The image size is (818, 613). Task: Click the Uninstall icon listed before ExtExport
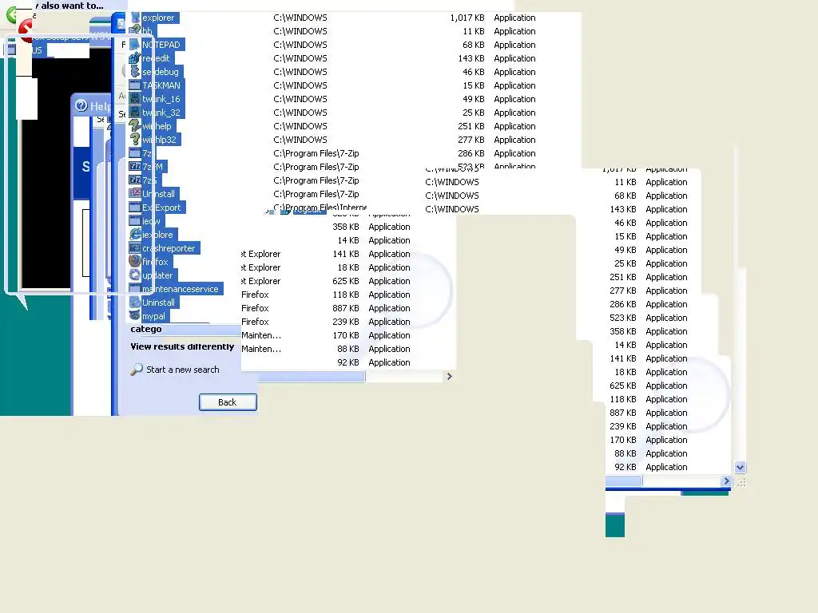[x=135, y=194]
